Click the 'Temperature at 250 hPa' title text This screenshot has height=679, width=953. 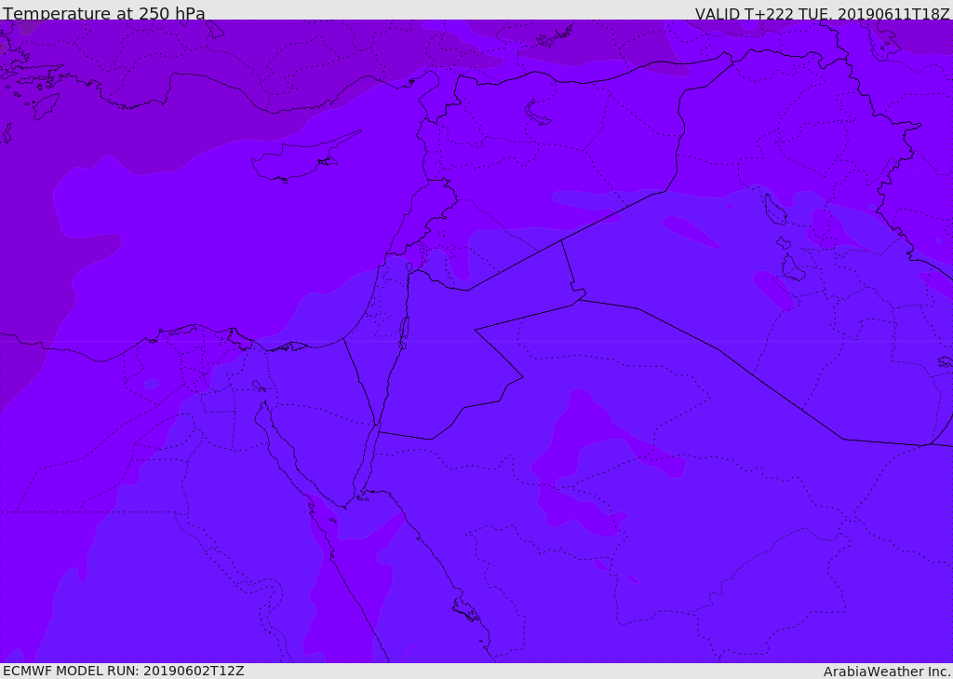(104, 13)
